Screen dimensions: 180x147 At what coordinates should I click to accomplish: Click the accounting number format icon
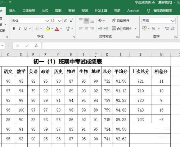click(144, 29)
